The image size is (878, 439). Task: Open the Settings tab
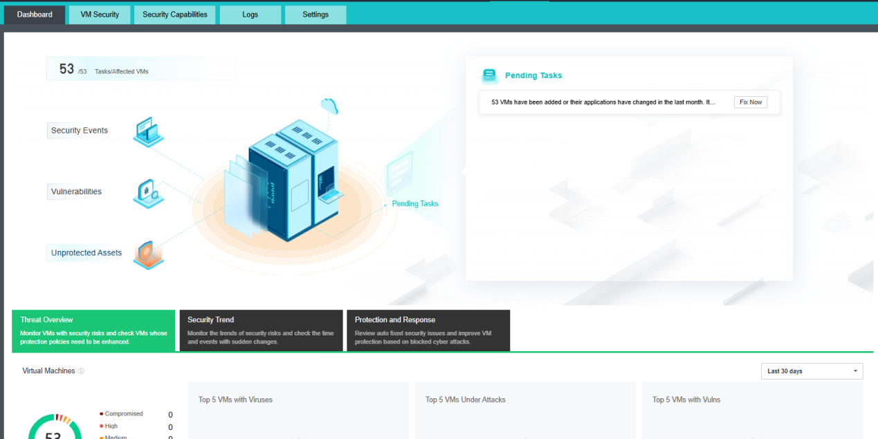(315, 15)
